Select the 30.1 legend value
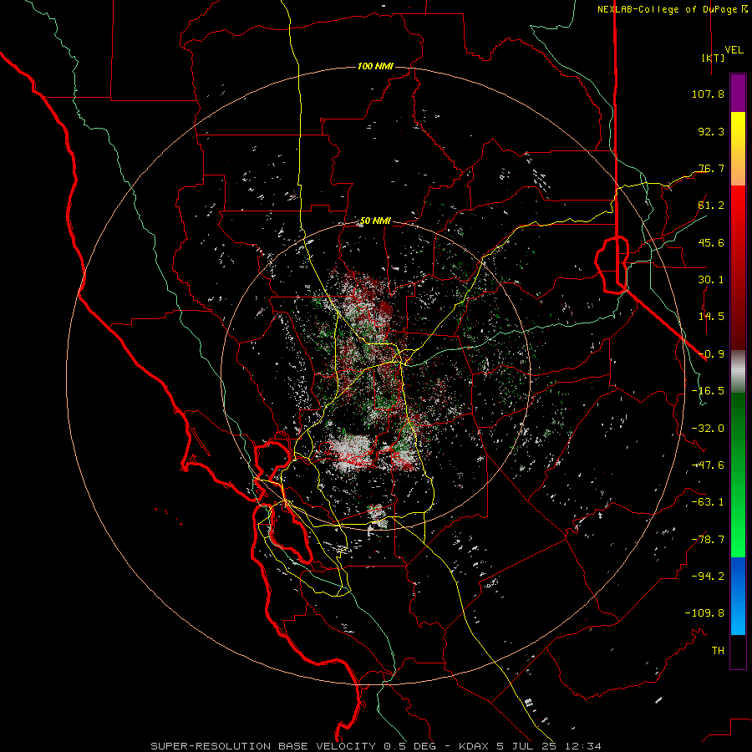This screenshot has height=752, width=752. coord(711,280)
